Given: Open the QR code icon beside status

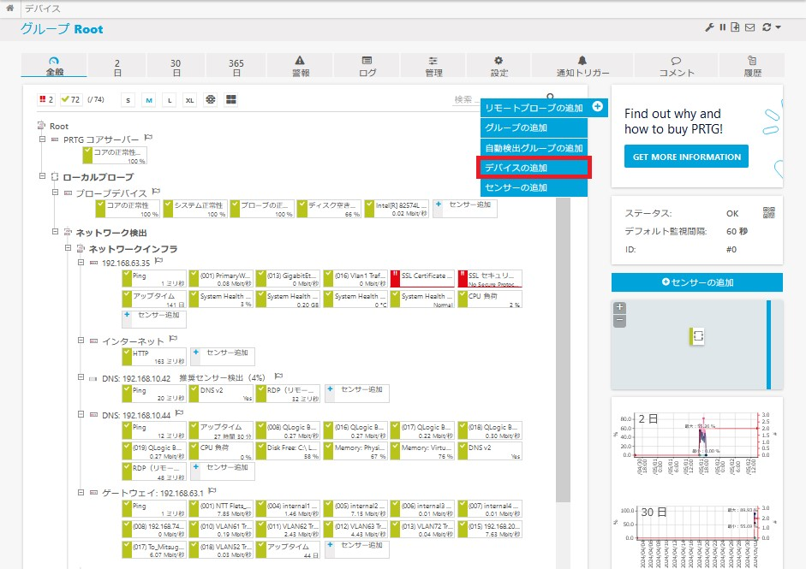Looking at the screenshot, I should tap(768, 212).
